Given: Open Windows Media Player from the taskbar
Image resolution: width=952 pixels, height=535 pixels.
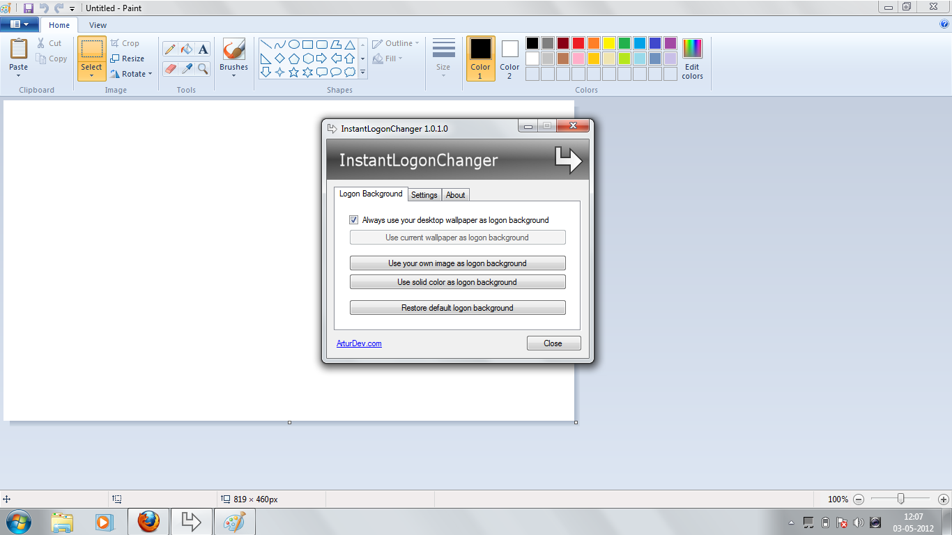Looking at the screenshot, I should pos(104,522).
